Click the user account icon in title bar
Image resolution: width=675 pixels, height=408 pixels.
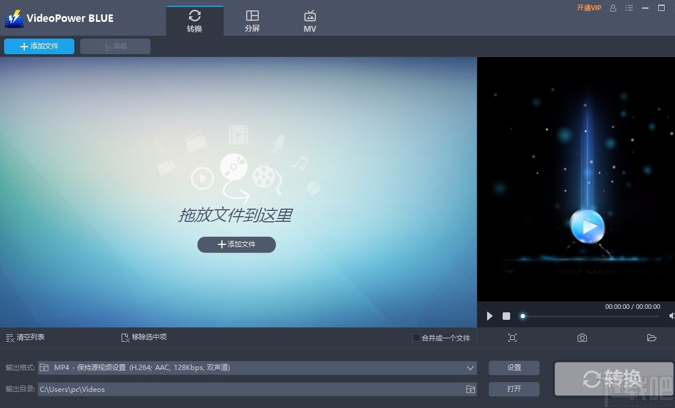[x=613, y=9]
